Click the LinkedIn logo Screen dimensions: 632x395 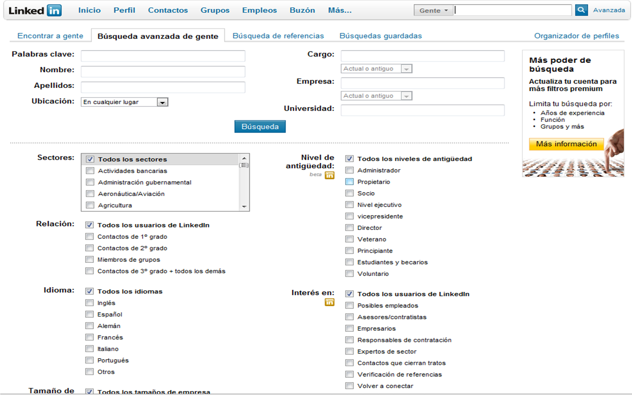coord(35,10)
